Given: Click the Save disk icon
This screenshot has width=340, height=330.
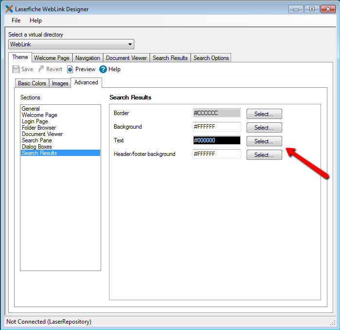Looking at the screenshot, I should tap(16, 69).
